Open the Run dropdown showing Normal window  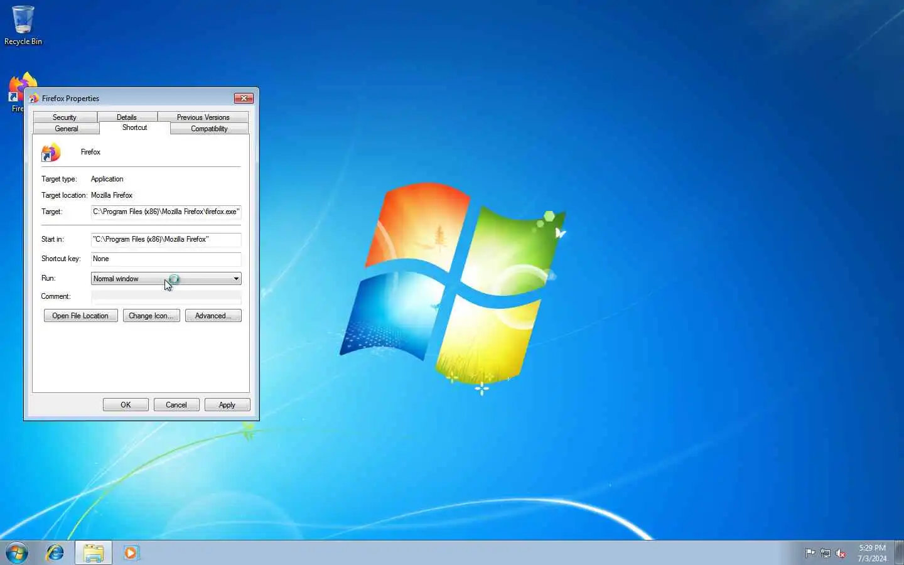pyautogui.click(x=166, y=279)
